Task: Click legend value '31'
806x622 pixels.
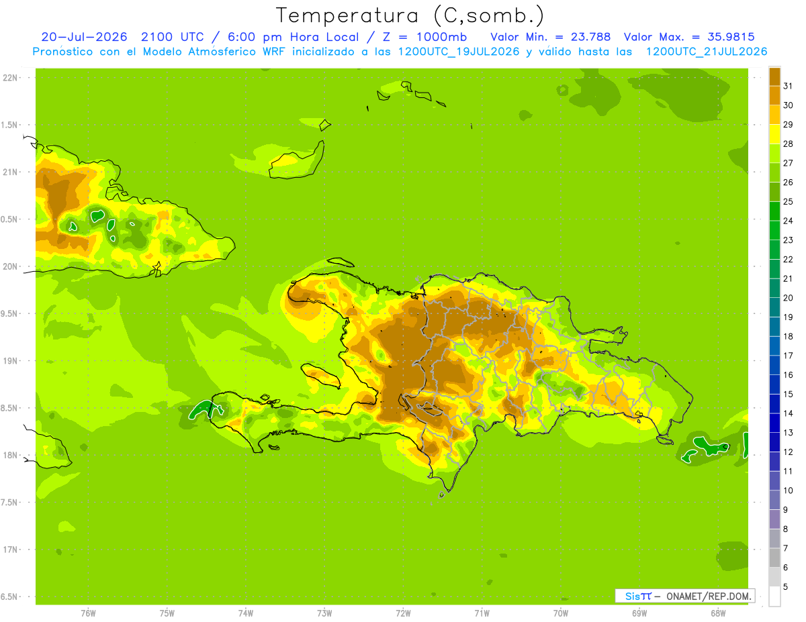Action: coord(788,87)
